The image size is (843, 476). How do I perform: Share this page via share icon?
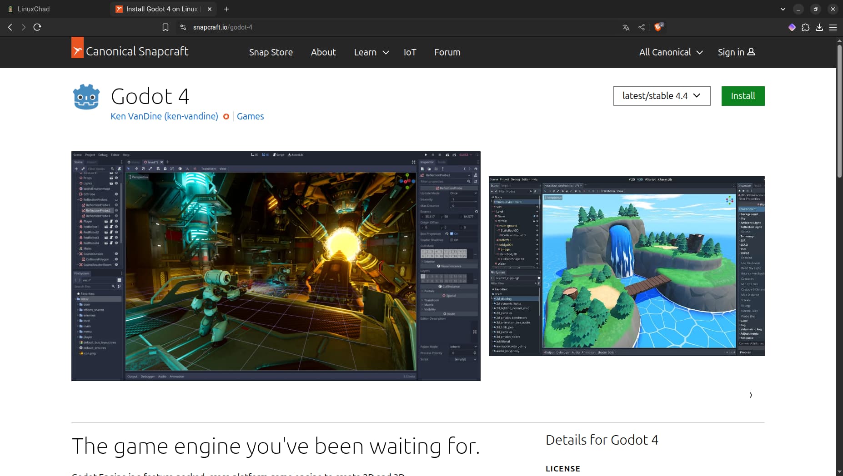point(641,27)
